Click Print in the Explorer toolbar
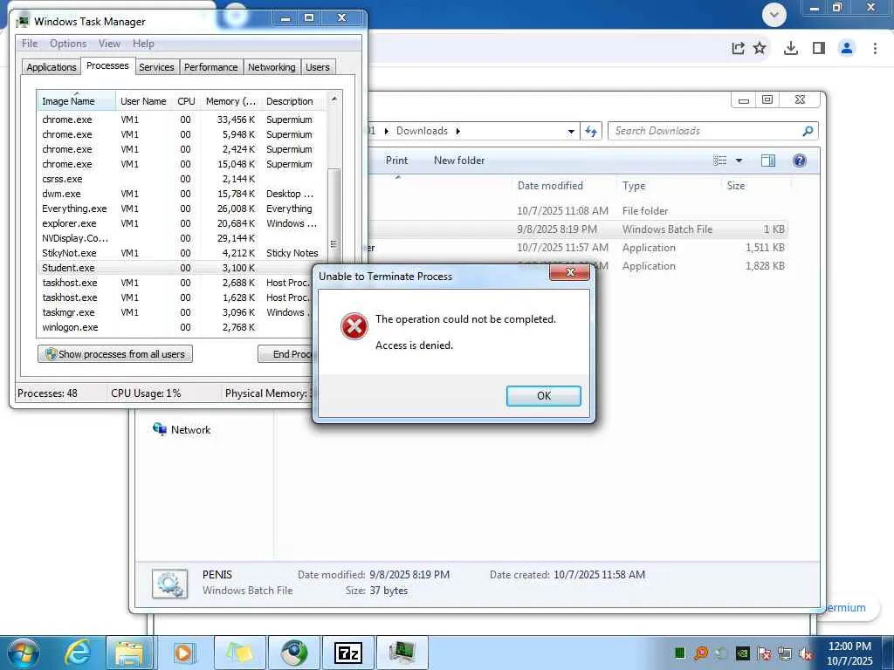 tap(396, 161)
